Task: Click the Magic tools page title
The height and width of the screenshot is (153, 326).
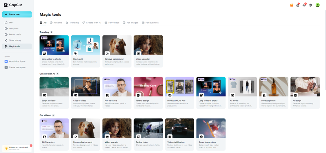Action: [x=50, y=15]
